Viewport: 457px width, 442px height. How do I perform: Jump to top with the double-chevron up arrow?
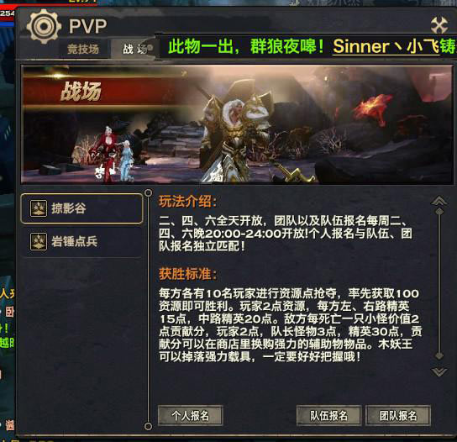click(439, 201)
